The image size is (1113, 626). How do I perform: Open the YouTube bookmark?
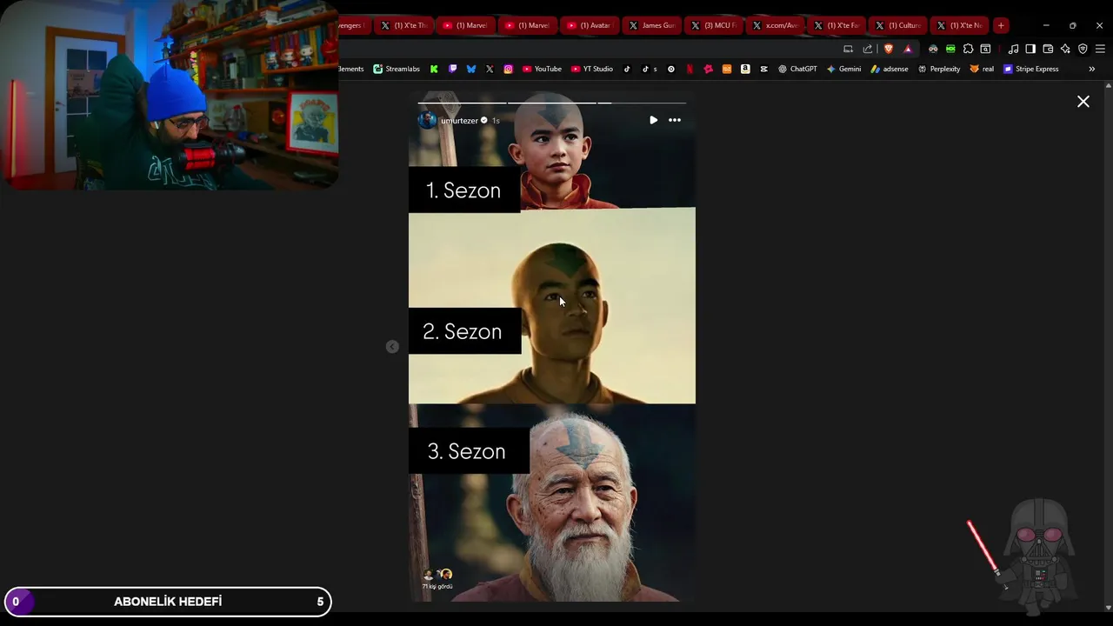pyautogui.click(x=542, y=69)
